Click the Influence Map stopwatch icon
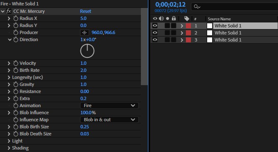 click(x=16, y=120)
